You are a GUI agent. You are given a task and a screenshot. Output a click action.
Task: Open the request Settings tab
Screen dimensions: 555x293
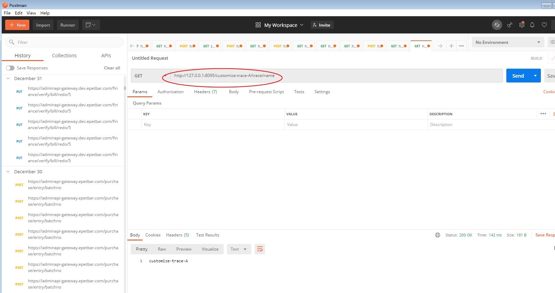pyautogui.click(x=322, y=92)
